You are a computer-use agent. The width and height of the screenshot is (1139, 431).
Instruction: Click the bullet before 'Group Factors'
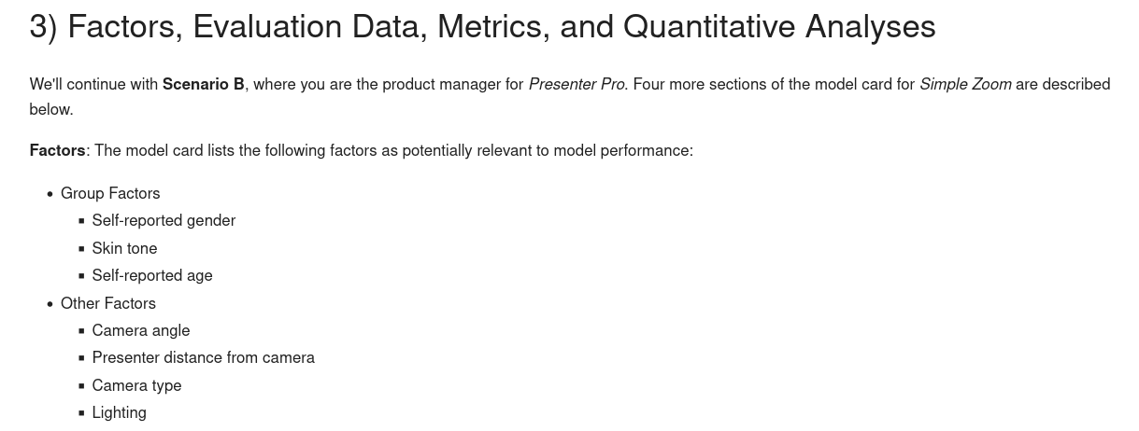pyautogui.click(x=50, y=194)
